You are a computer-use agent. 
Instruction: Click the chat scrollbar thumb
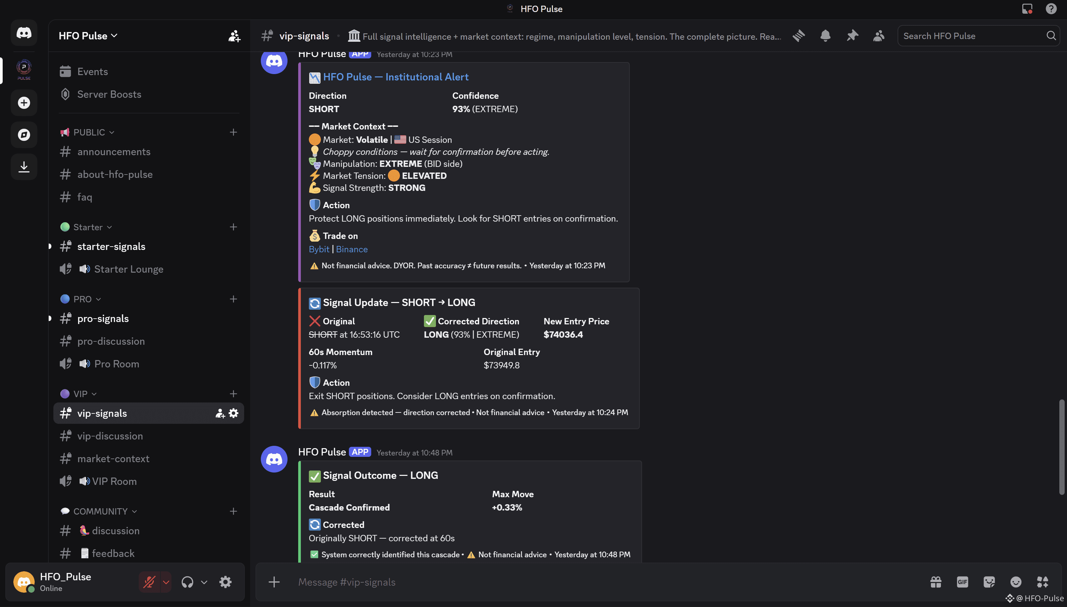point(1062,447)
